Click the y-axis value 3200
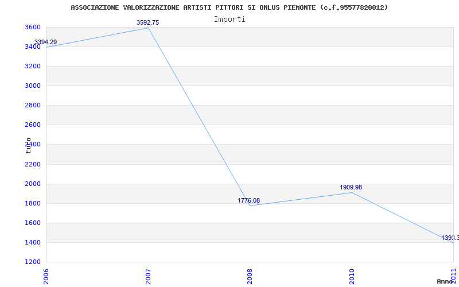The image size is (459, 287). [32, 66]
